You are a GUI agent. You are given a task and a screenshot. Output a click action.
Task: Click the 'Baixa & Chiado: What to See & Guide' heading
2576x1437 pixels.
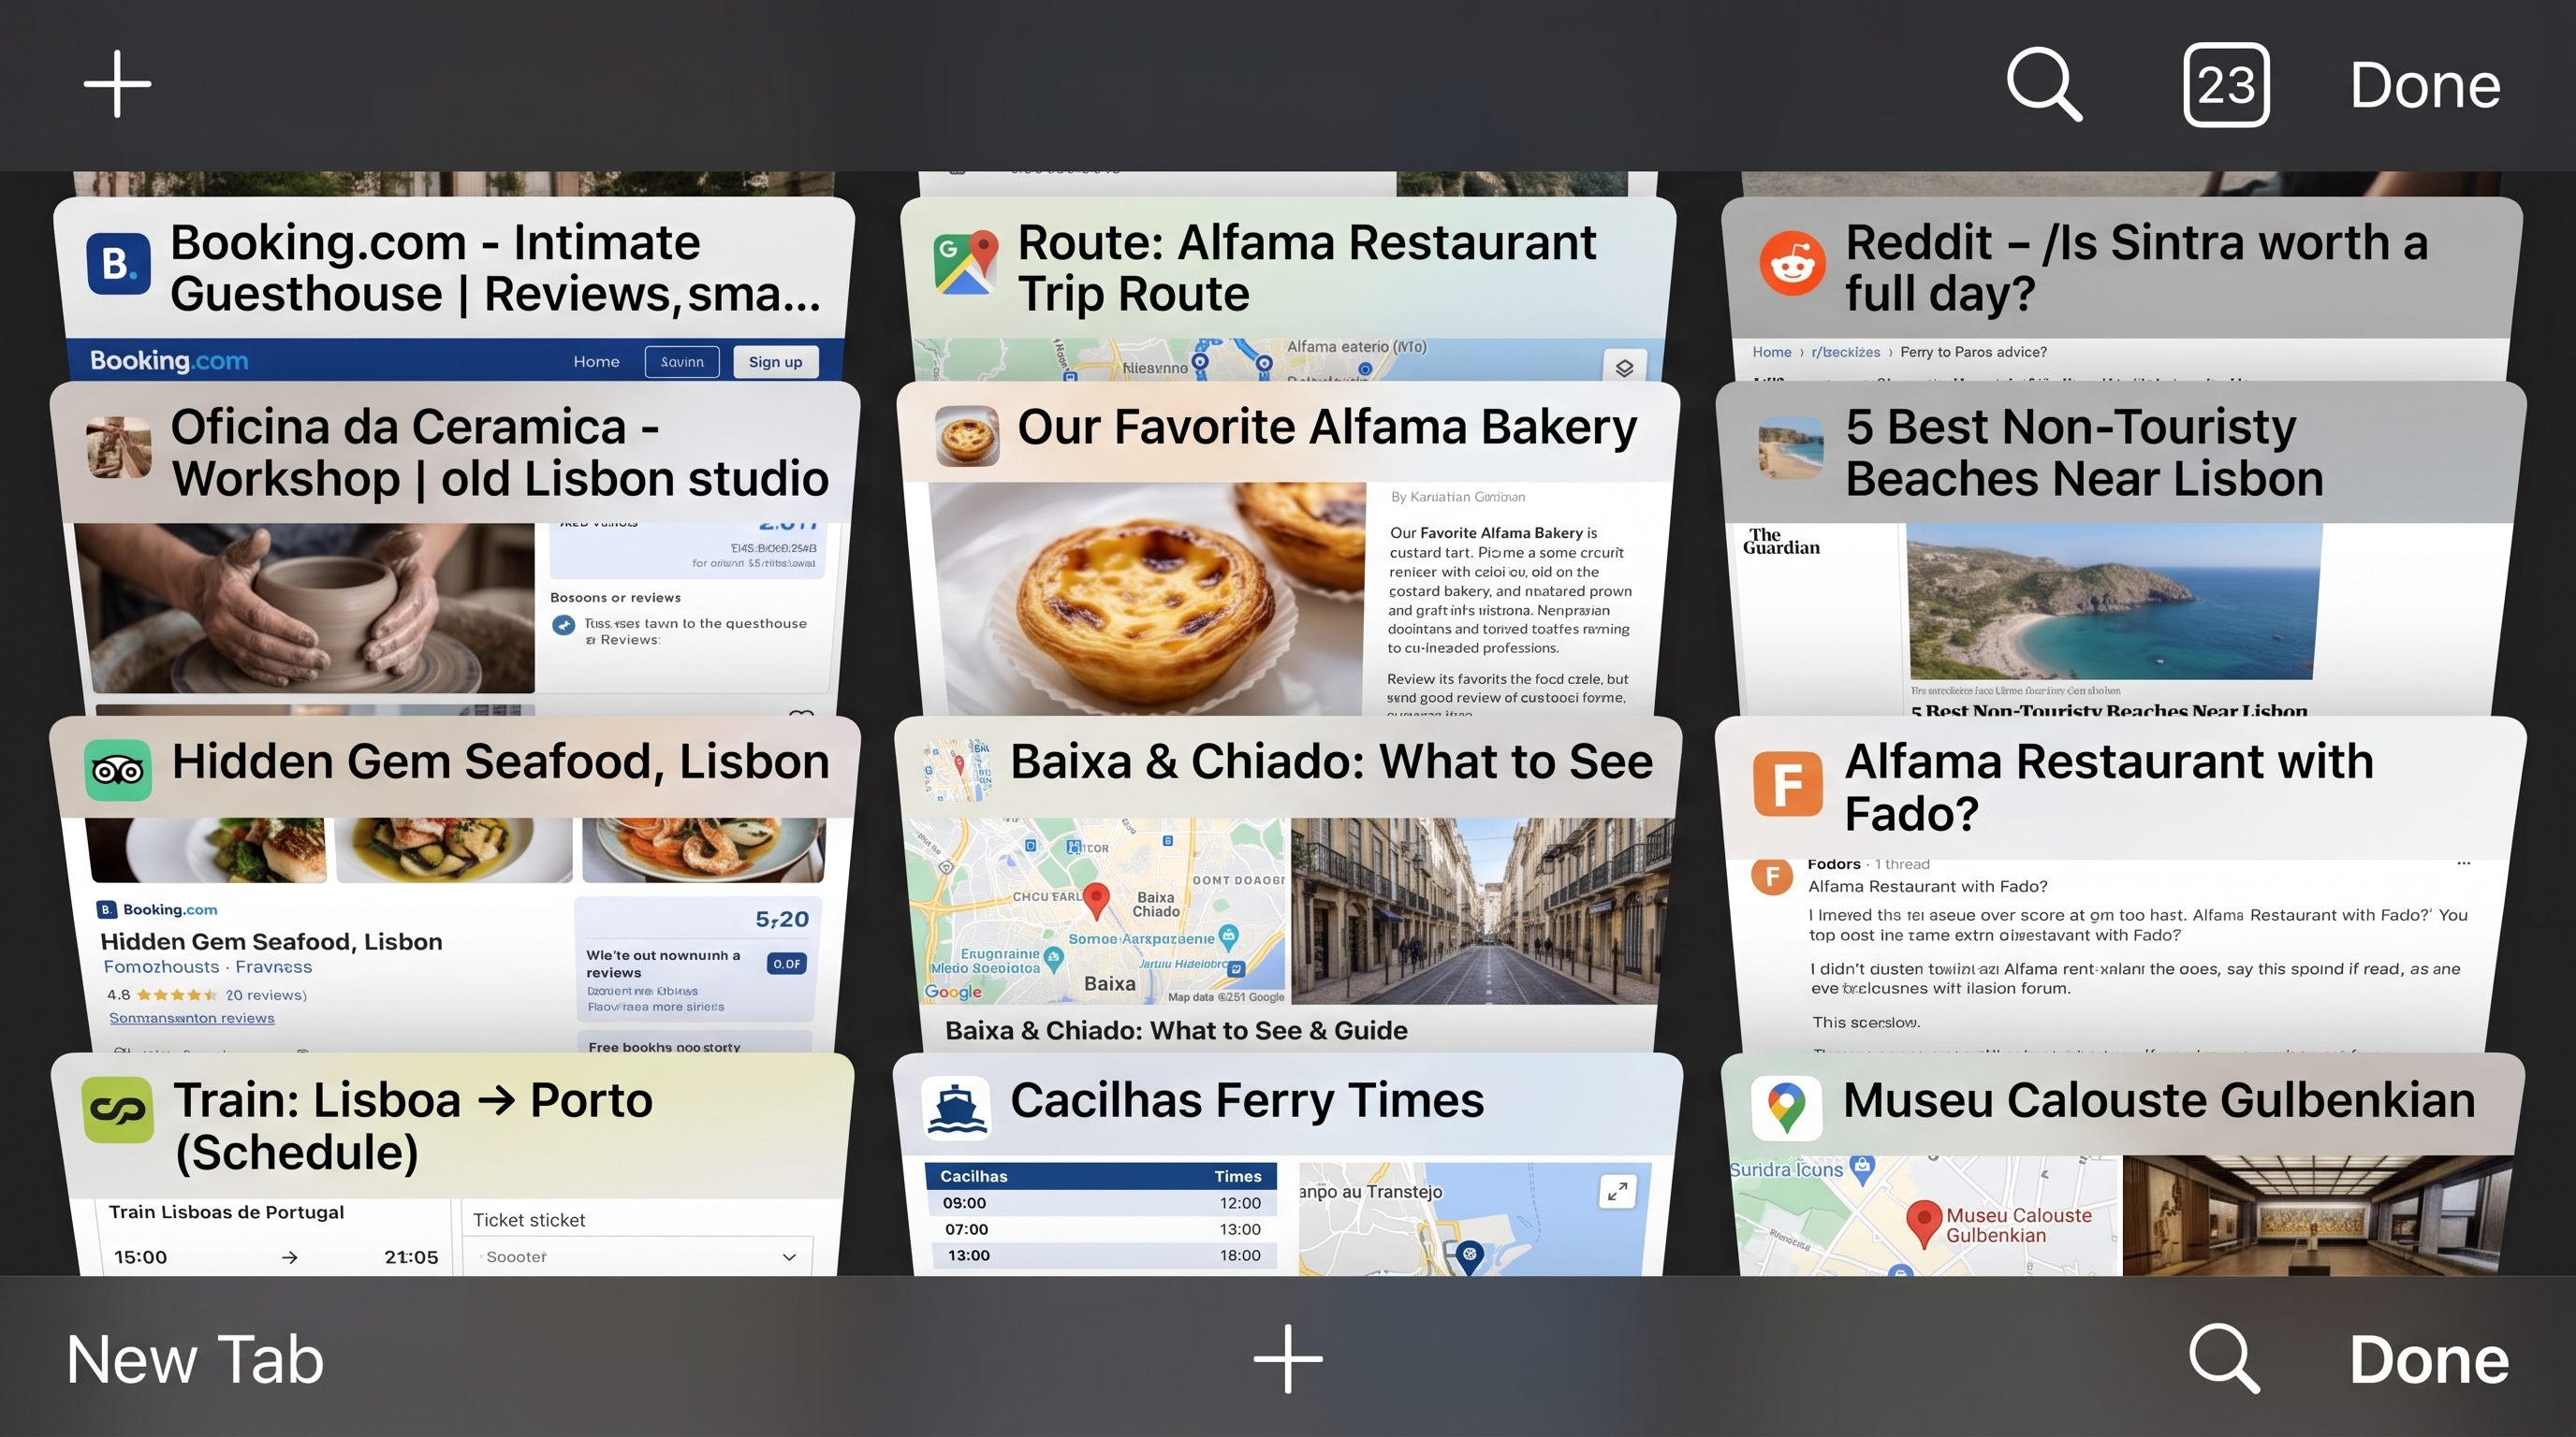(1176, 1030)
